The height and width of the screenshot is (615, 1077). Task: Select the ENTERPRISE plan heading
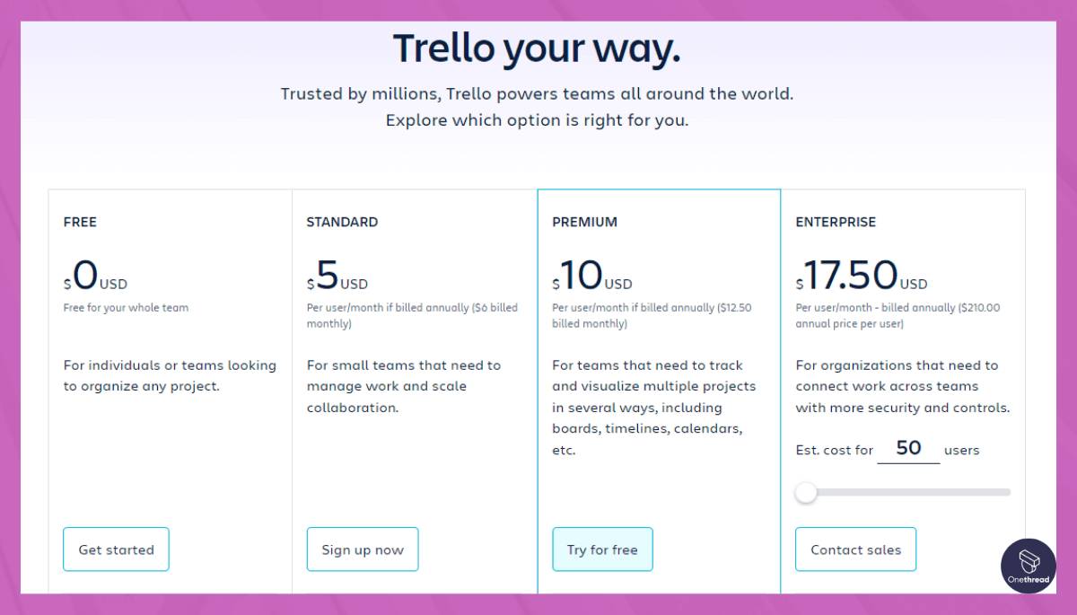(x=836, y=222)
